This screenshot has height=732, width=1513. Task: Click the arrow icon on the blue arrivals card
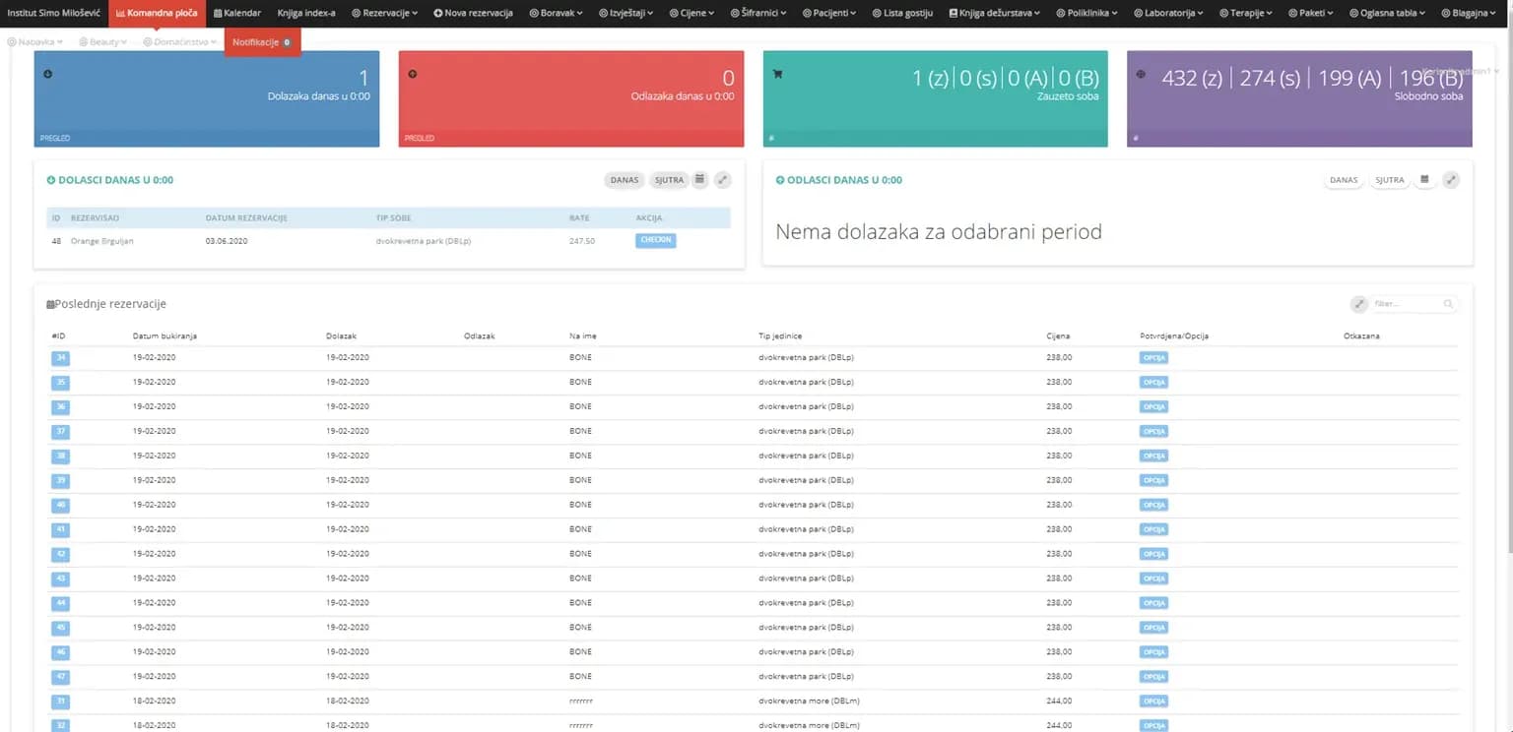pyautogui.click(x=47, y=74)
